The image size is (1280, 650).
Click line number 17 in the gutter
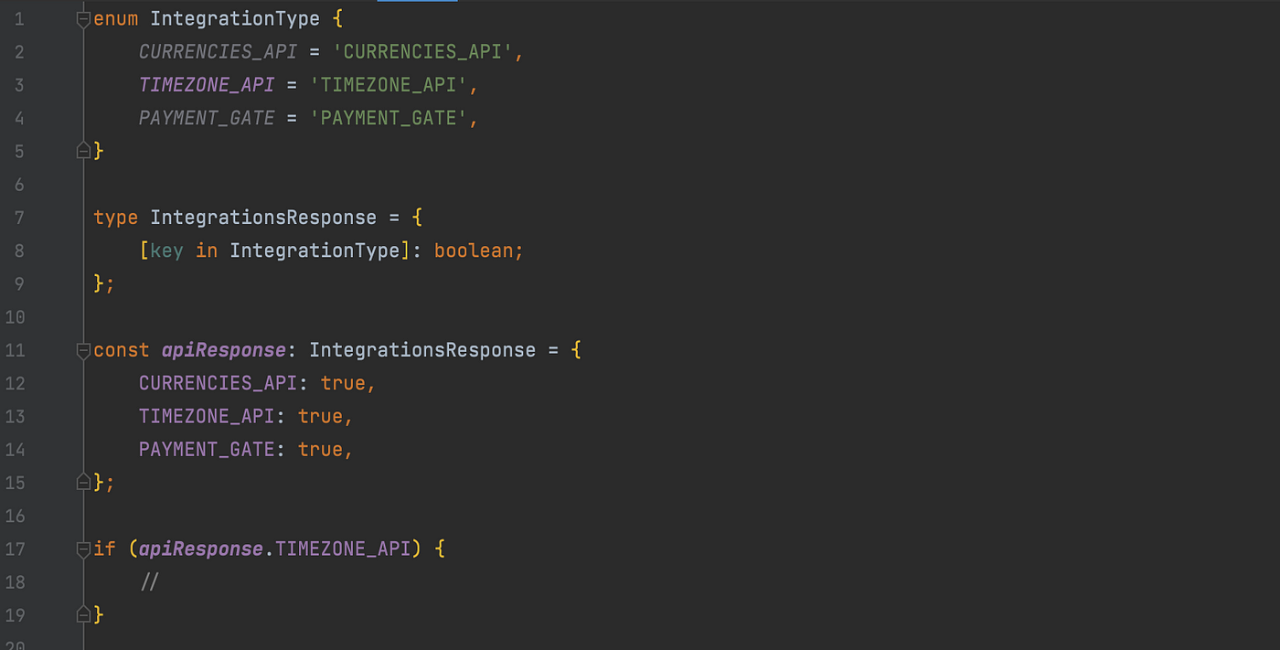pos(15,549)
